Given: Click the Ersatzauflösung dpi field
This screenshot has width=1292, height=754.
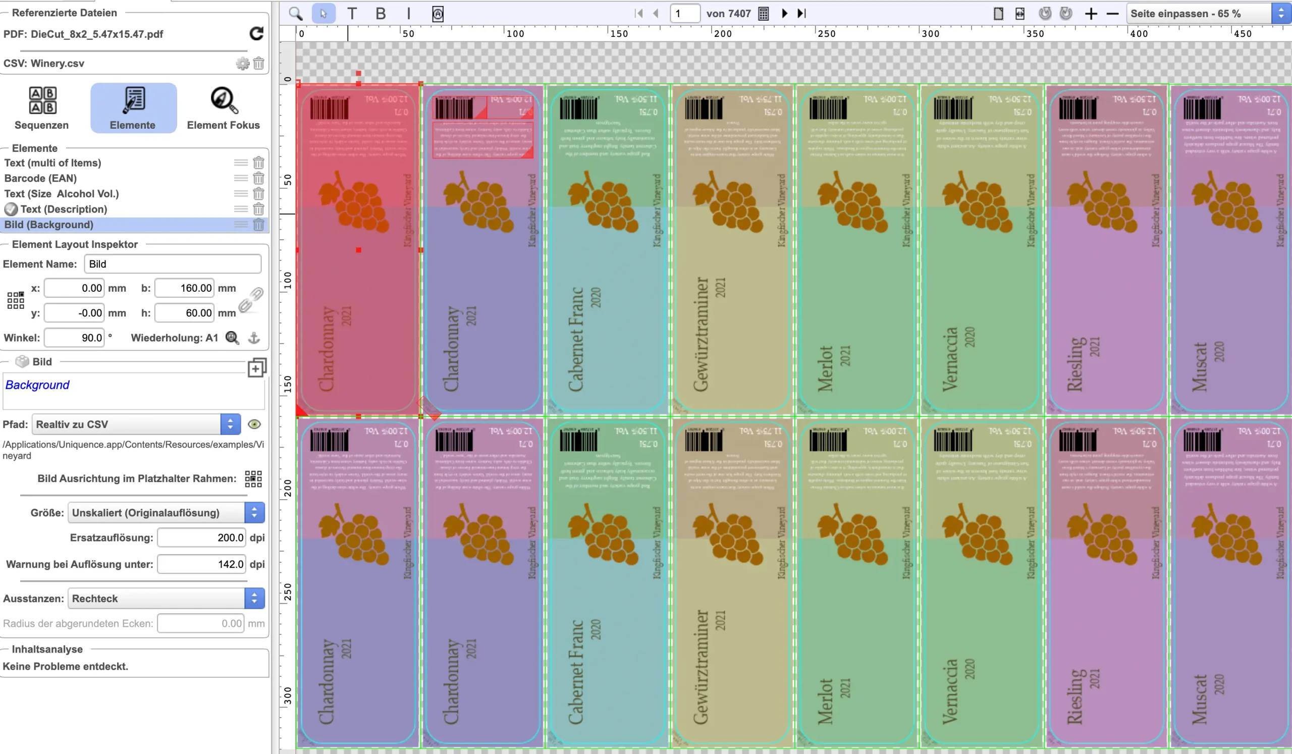Looking at the screenshot, I should (201, 537).
